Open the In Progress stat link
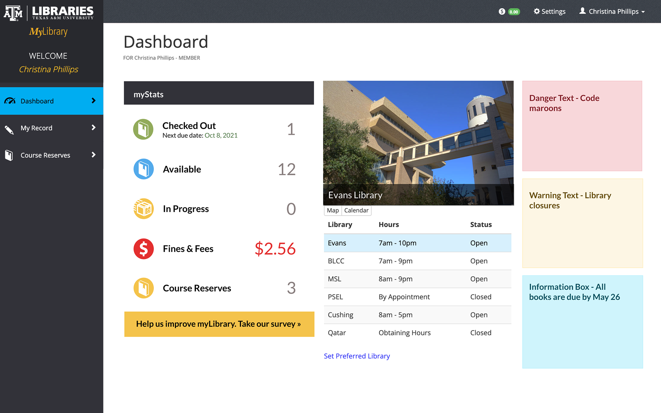 (x=186, y=209)
